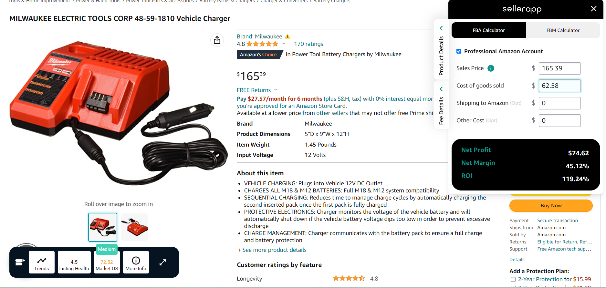606x288 pixels.
Task: Click the Sales Price info icon
Action: 491,68
